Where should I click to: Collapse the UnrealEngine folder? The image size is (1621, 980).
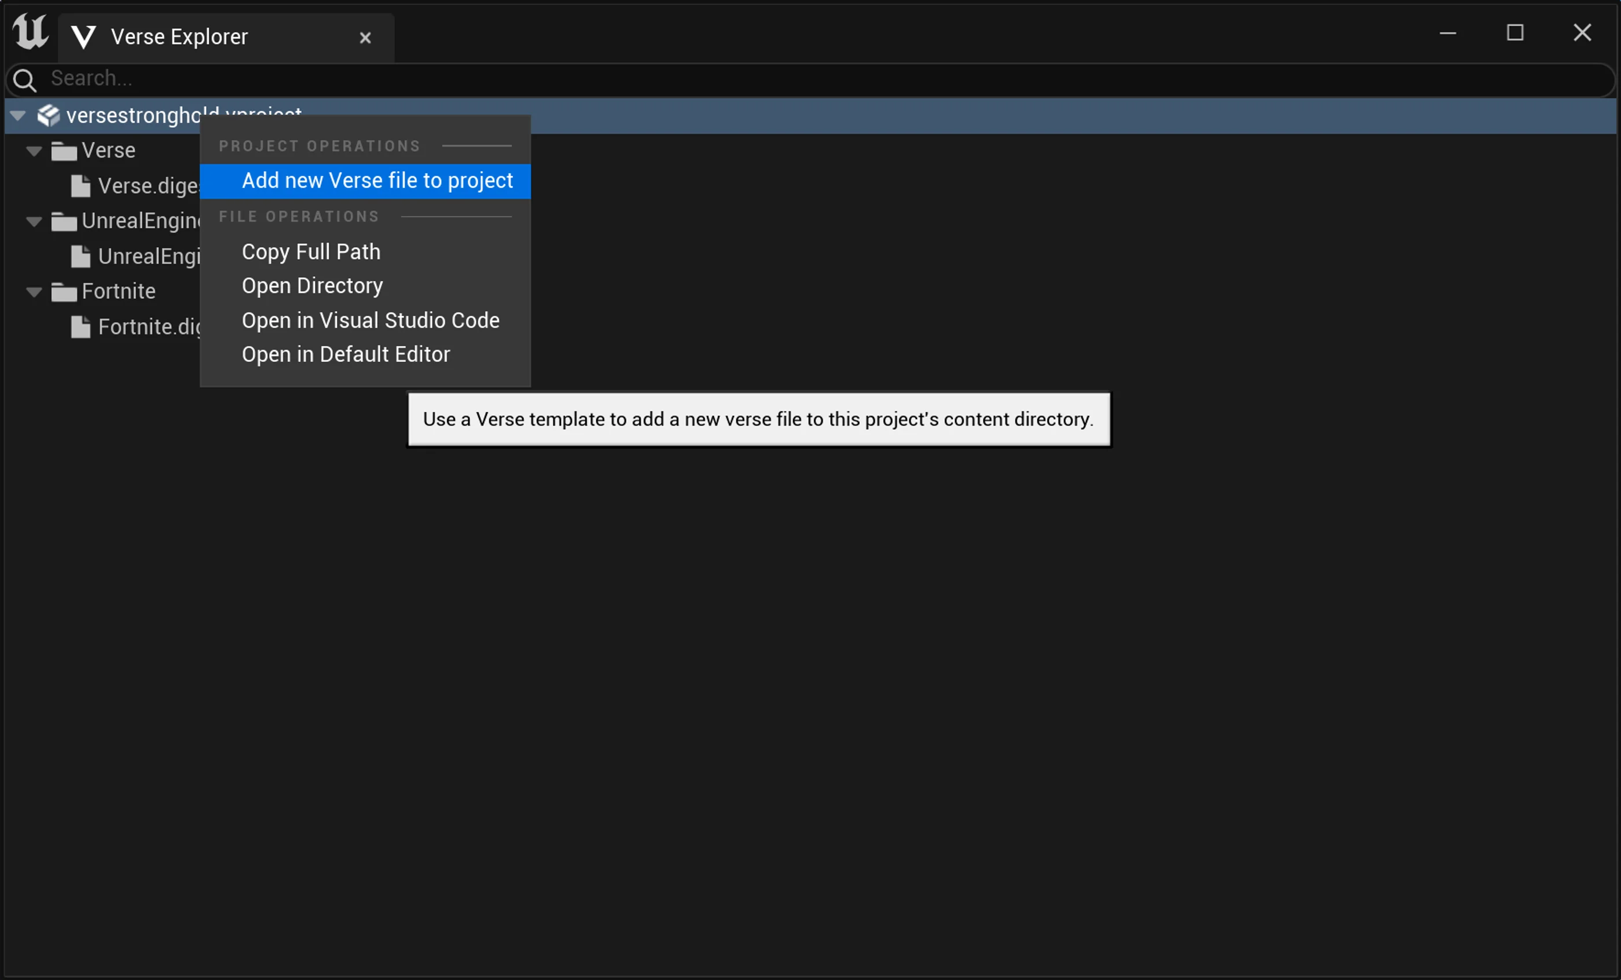(34, 222)
